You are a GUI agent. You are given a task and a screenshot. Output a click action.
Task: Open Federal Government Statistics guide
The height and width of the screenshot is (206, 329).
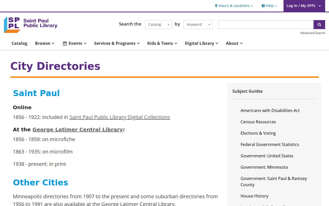(x=270, y=144)
